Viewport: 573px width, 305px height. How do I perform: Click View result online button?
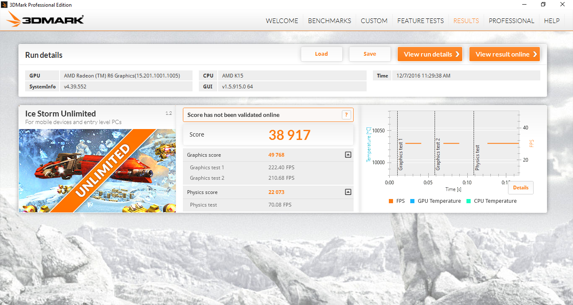(505, 54)
